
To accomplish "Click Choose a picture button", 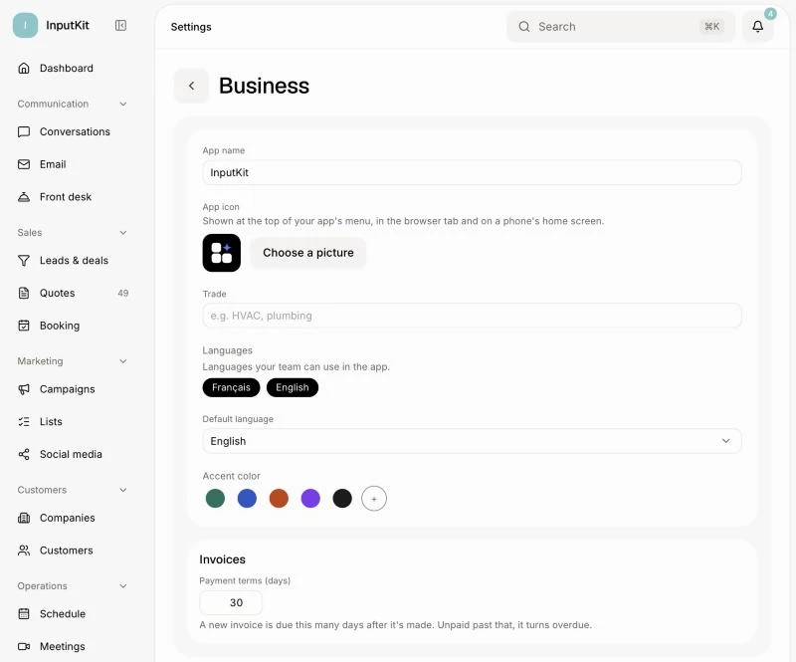I will pos(308,253).
